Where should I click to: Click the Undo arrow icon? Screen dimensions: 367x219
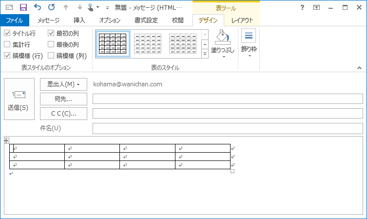pos(38,7)
